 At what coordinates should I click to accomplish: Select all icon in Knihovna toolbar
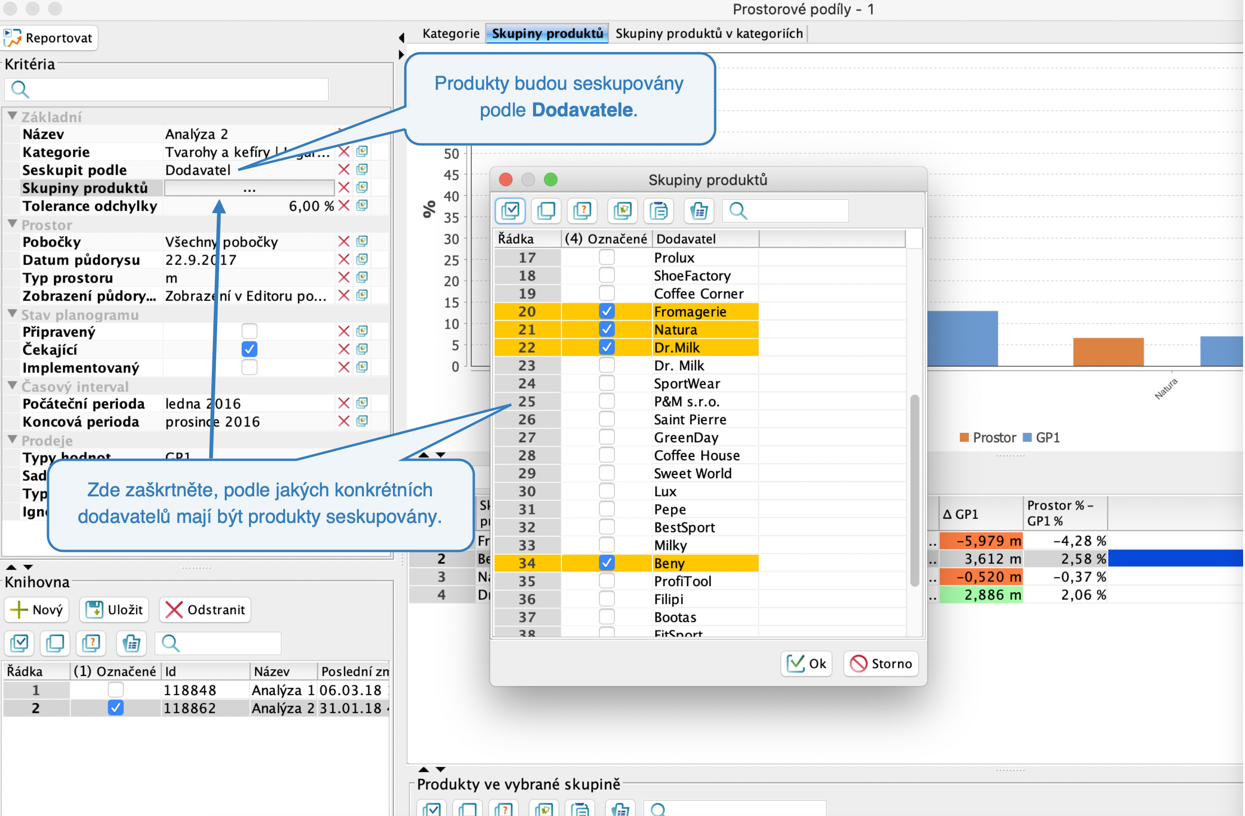click(19, 643)
